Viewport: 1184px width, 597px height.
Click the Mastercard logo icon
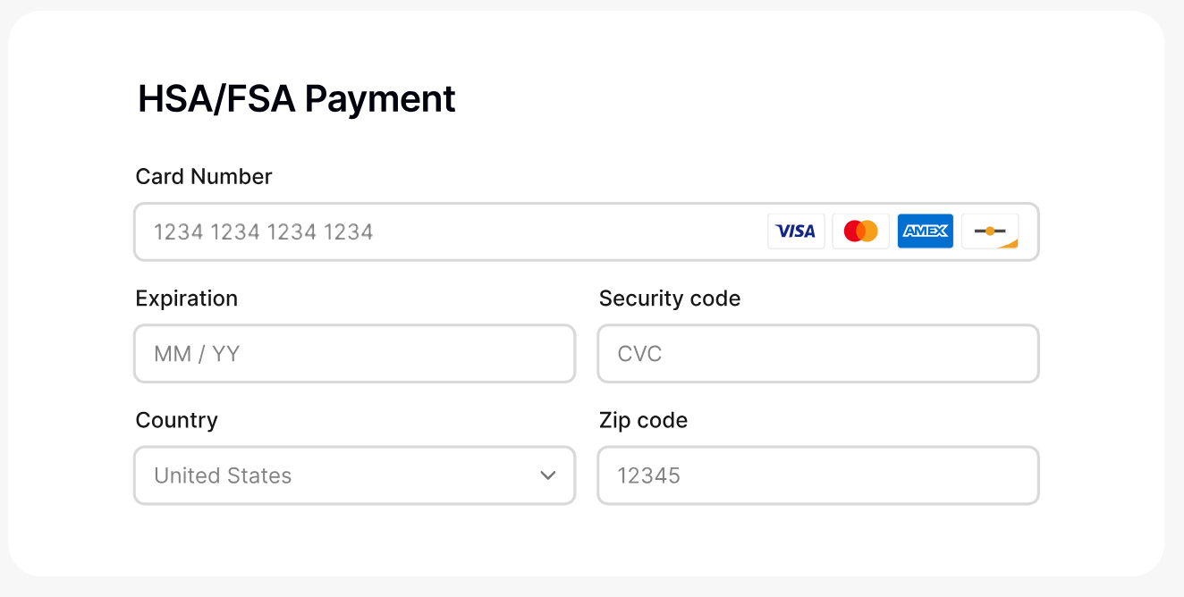tap(860, 231)
